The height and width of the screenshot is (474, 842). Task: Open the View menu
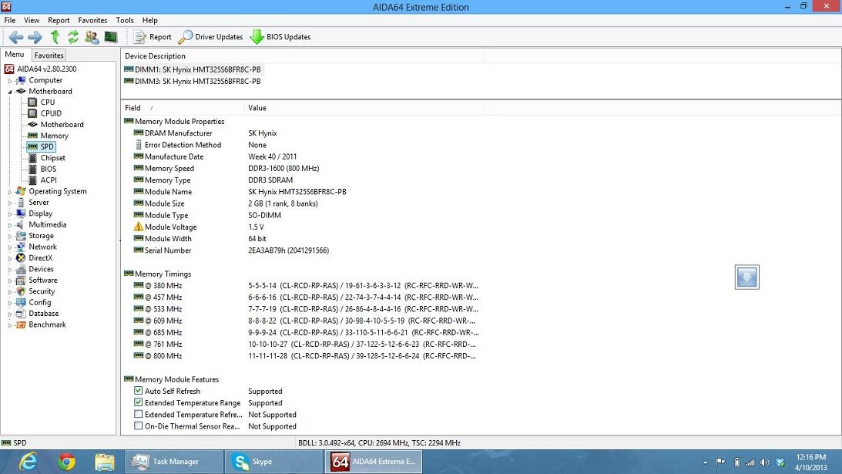coord(32,20)
